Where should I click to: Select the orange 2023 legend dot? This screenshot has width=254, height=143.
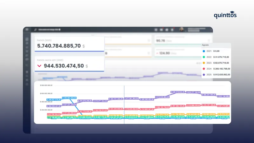pos(204,63)
